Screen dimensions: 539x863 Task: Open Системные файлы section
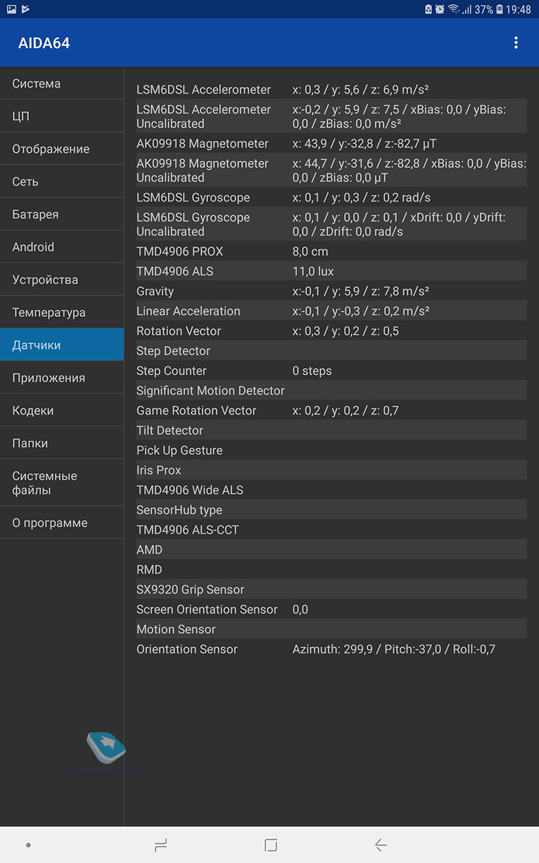[62, 483]
